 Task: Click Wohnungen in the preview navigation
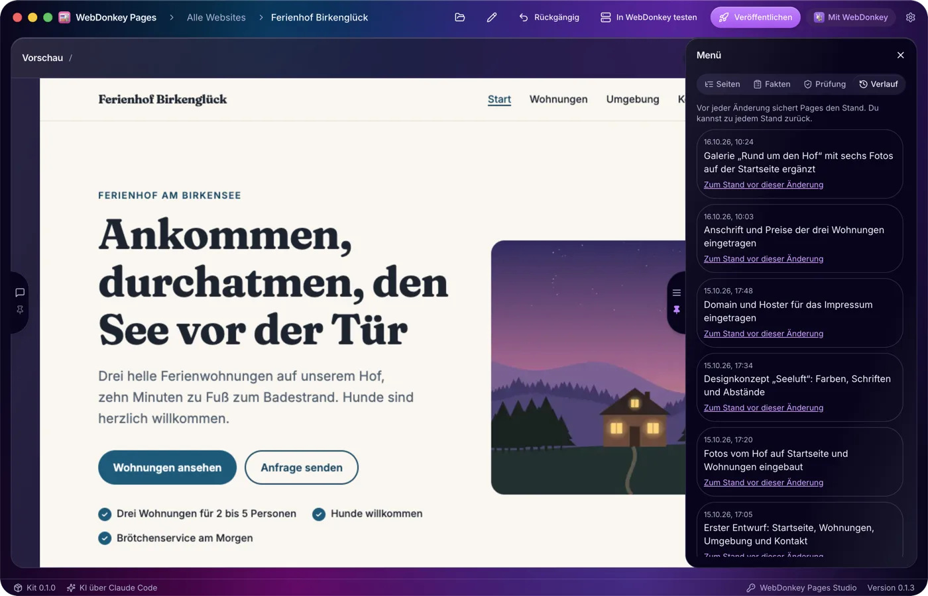(x=558, y=99)
